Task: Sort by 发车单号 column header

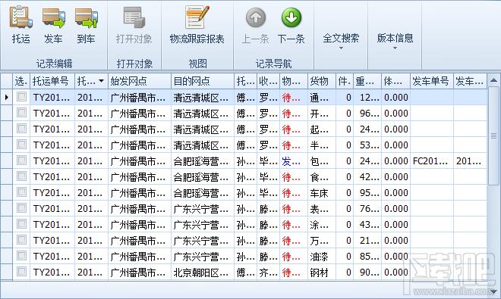Action: click(x=432, y=81)
